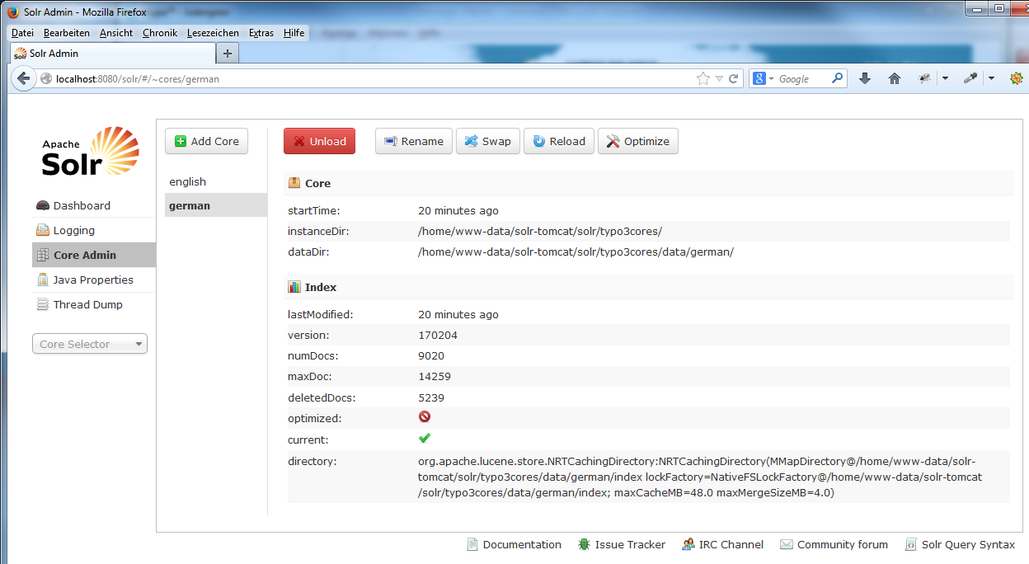1029x564 pixels.
Task: Click the magnifier search icon in Google box
Action: (x=837, y=78)
